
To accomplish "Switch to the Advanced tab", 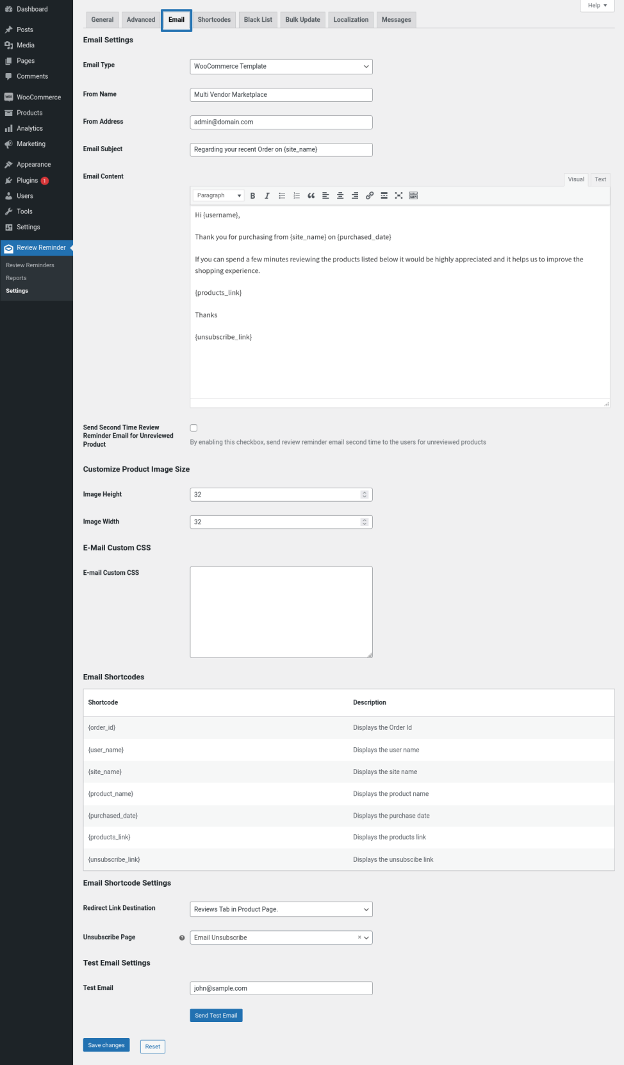I will [x=141, y=20].
